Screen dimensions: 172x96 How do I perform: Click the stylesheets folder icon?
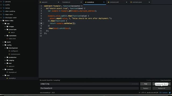pos(8,35)
